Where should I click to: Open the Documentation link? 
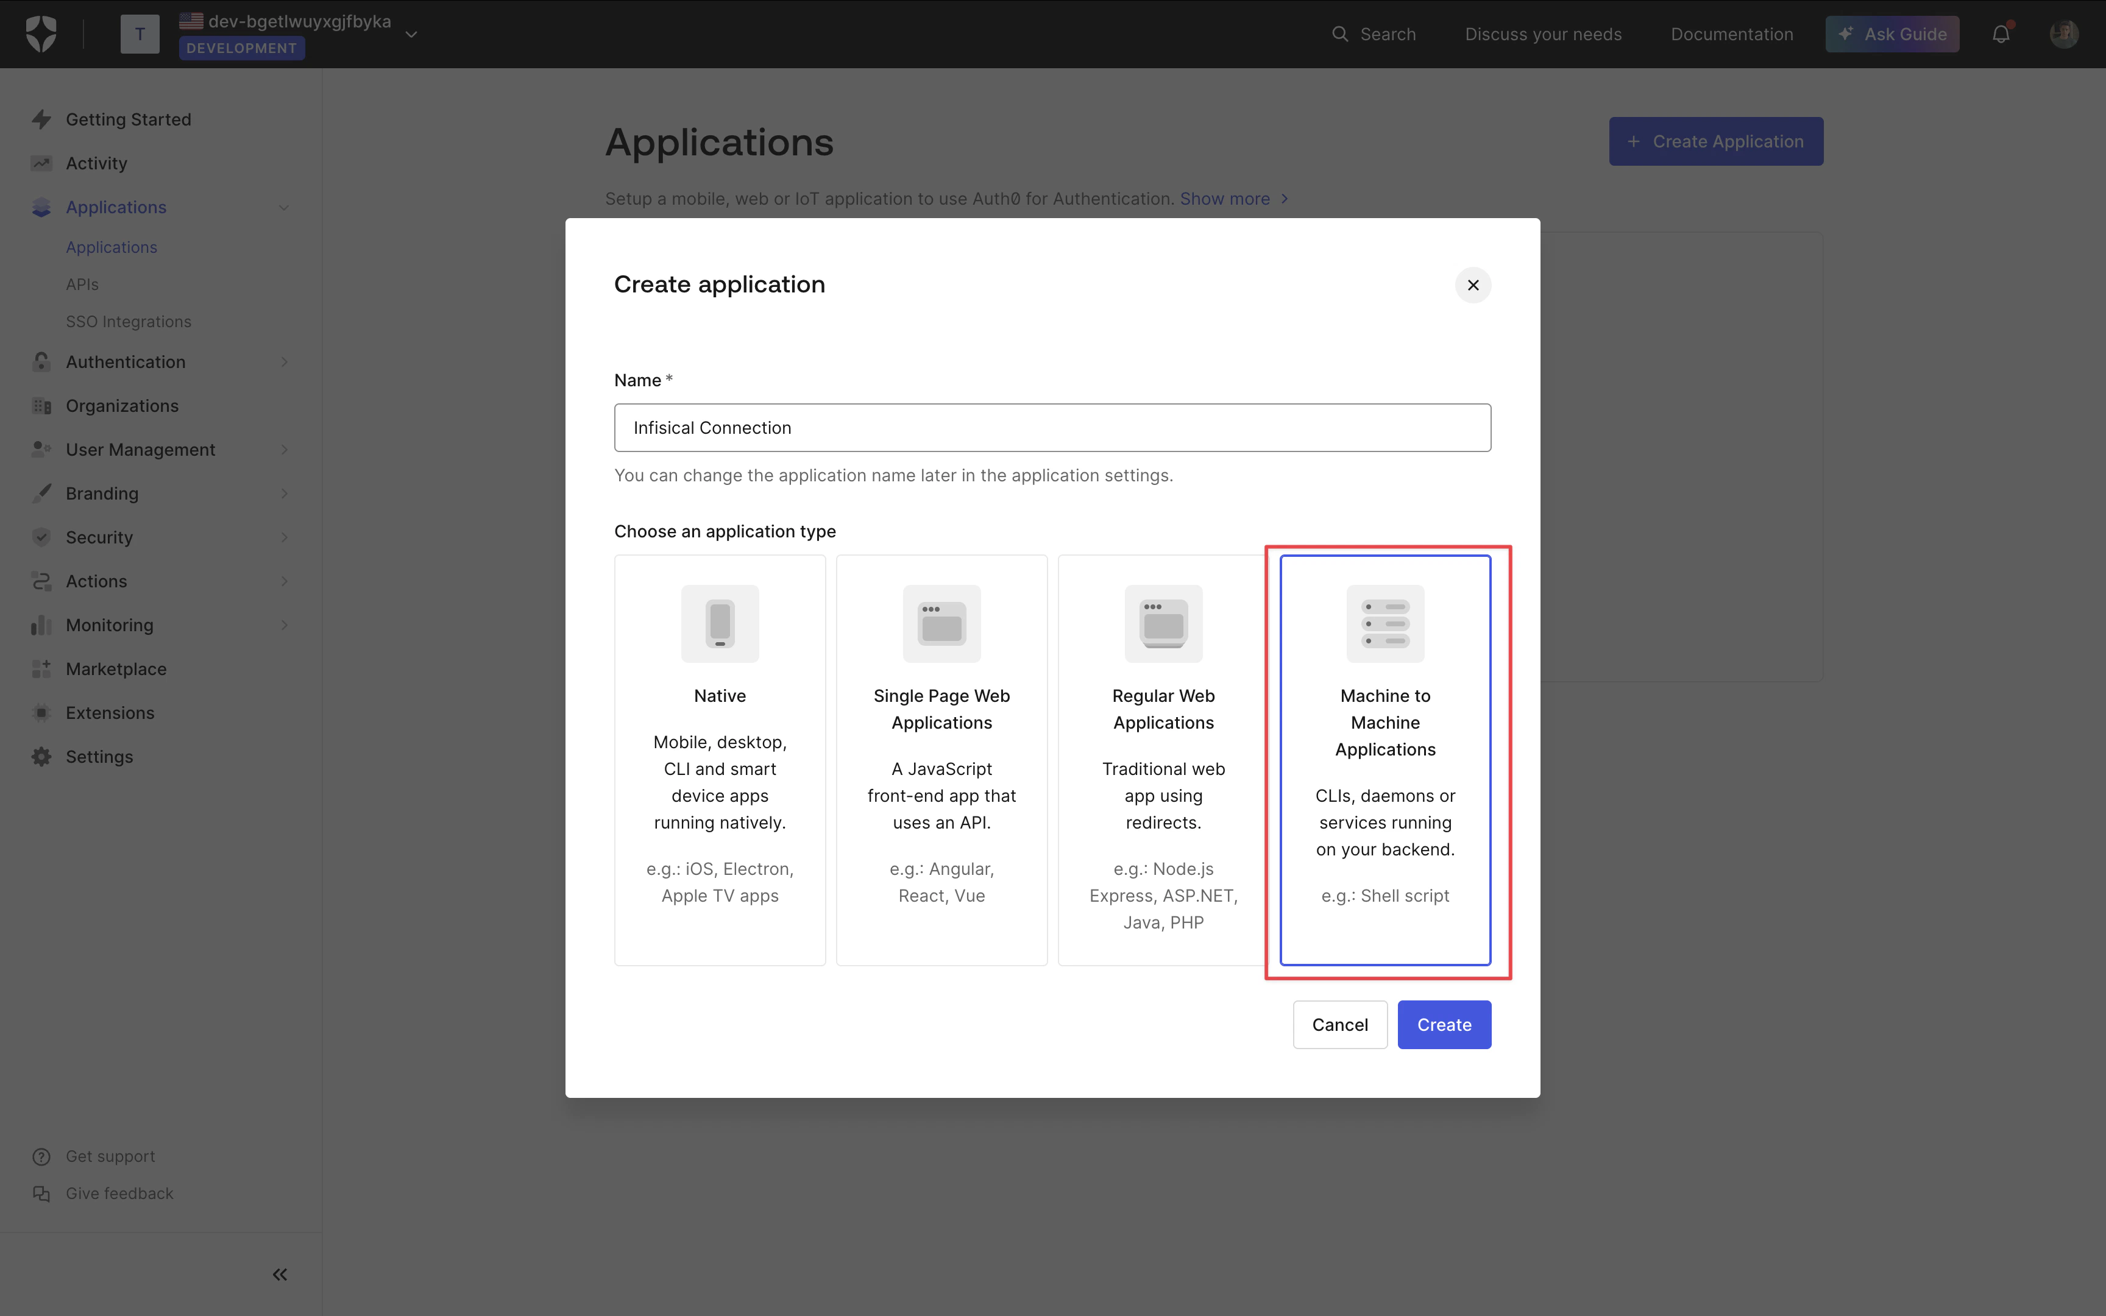click(1732, 34)
